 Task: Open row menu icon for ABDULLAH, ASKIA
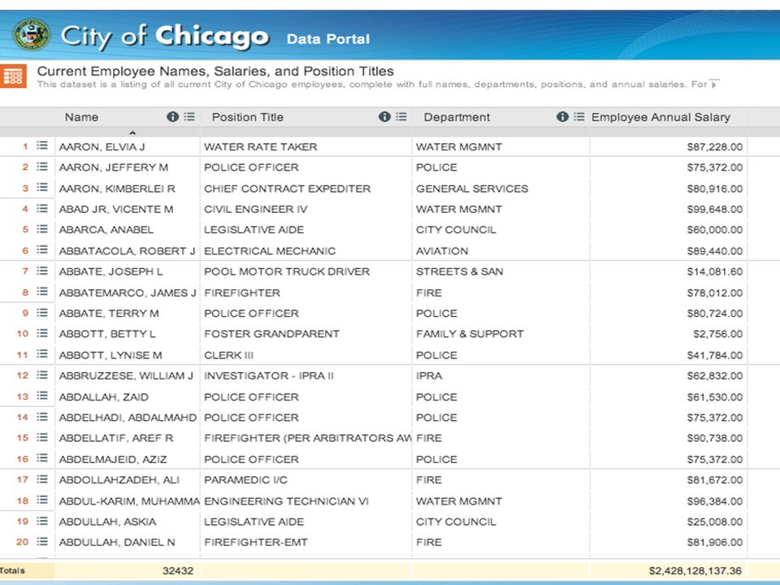click(42, 522)
